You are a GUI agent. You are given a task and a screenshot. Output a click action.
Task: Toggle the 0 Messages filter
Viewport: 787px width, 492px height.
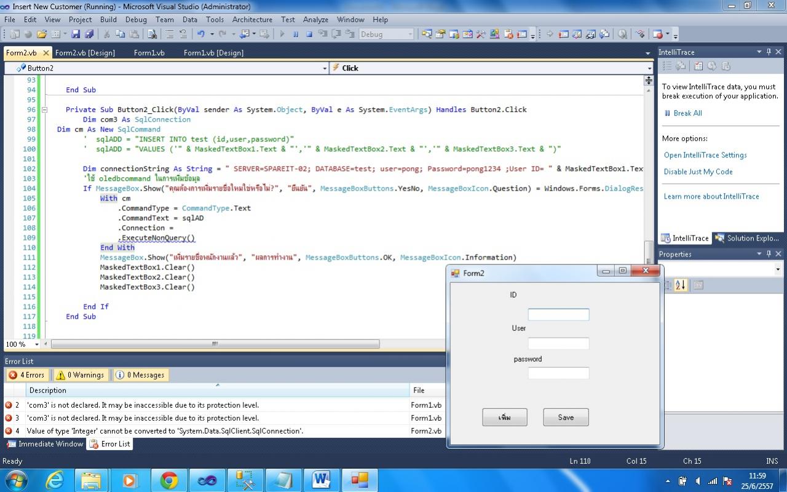[x=140, y=375]
